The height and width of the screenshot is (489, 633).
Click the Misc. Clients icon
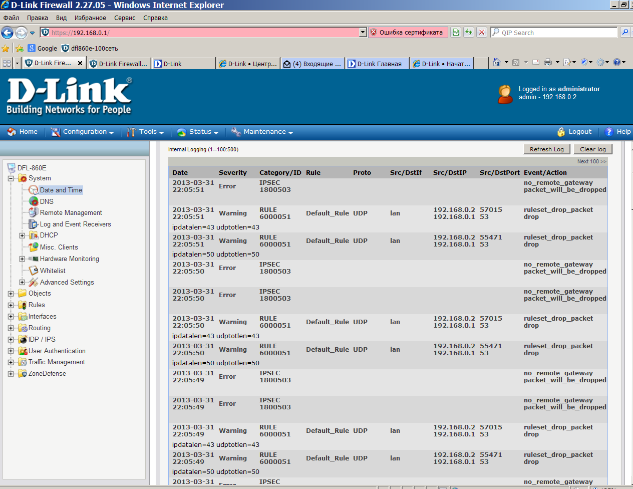click(x=34, y=247)
